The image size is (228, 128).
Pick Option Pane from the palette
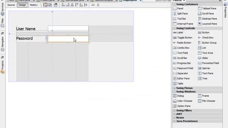pyautogui.click(x=182, y=106)
